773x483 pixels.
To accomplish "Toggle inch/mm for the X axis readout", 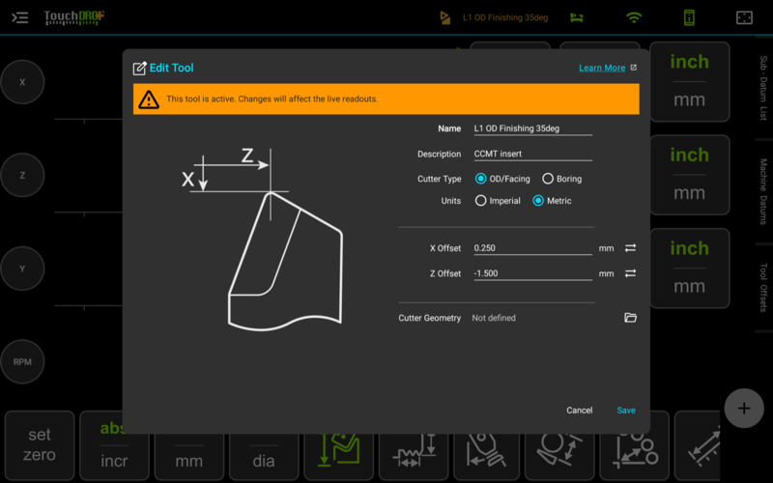I will [x=689, y=81].
